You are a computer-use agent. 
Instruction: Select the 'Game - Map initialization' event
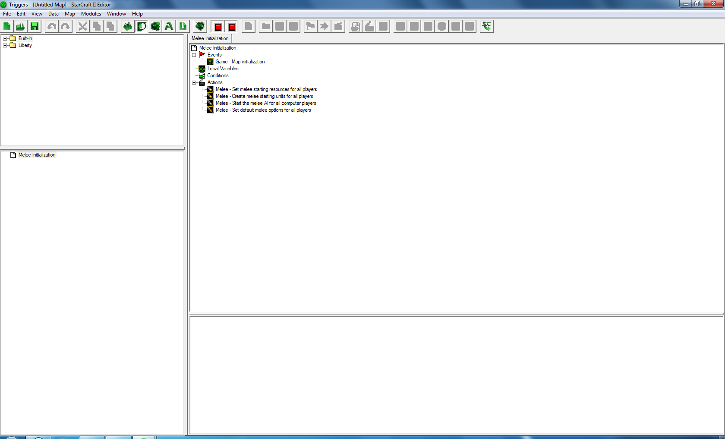(240, 62)
